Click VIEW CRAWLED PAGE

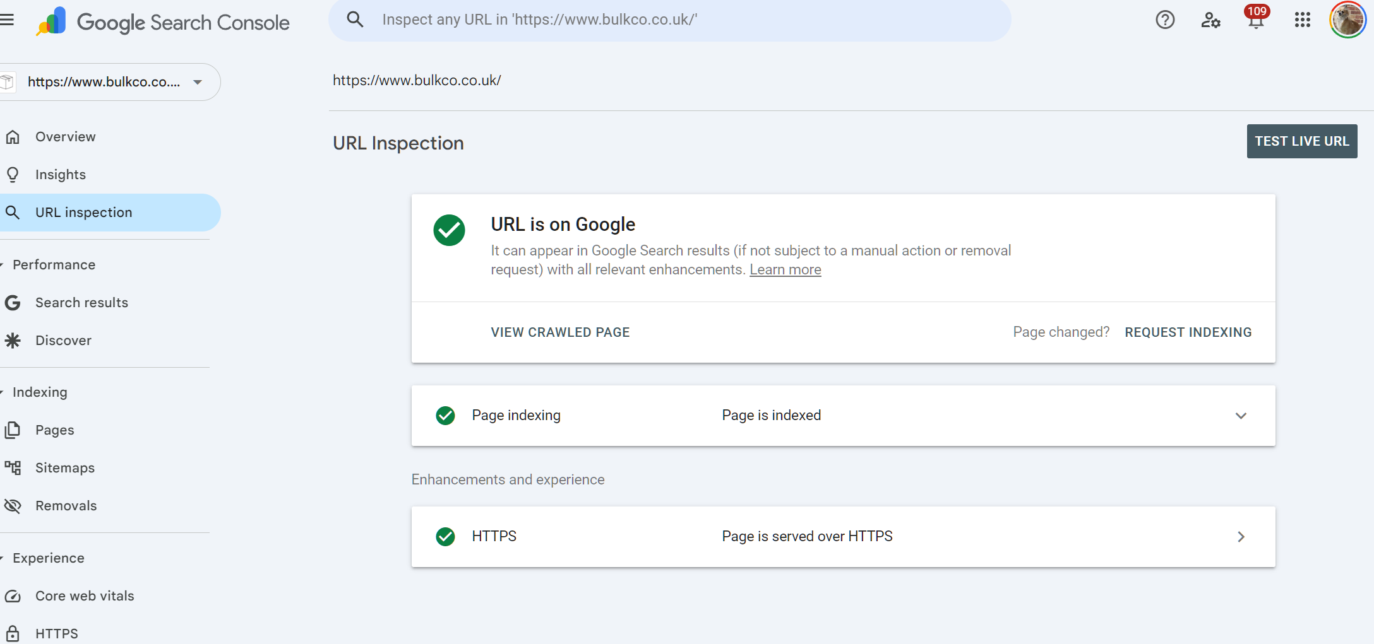(x=560, y=332)
